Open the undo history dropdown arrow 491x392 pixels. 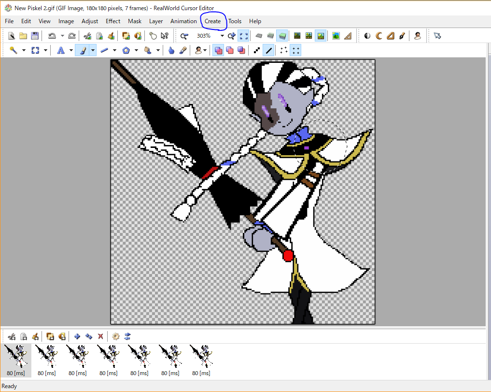click(x=62, y=36)
